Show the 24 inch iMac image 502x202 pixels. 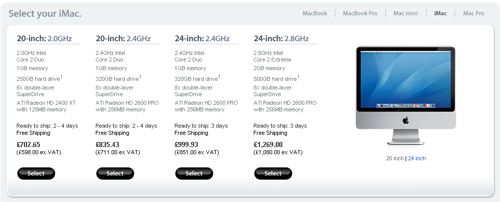tap(417, 159)
